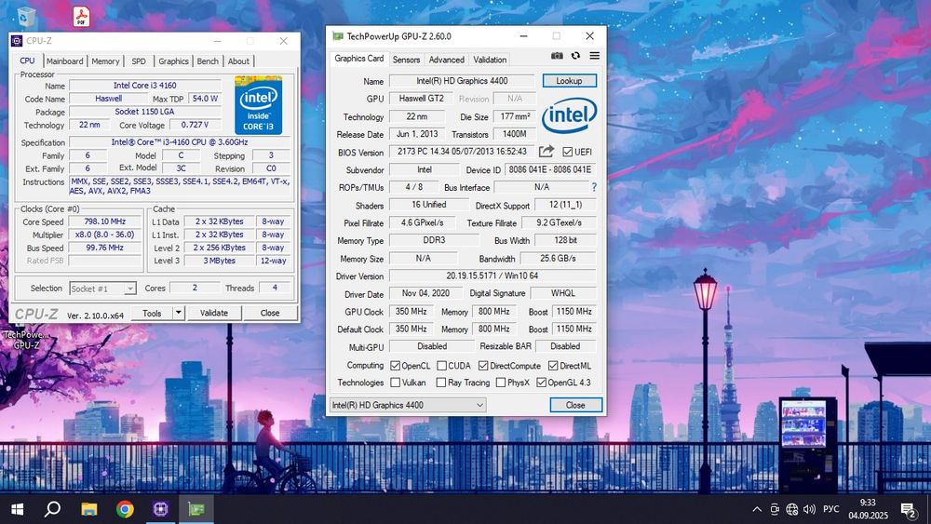Open the About tab in CPU-Z
931x524 pixels.
238,61
